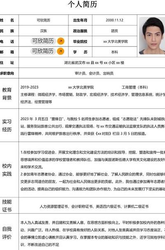The height and width of the screenshot is (250, 165).
Task: Select the 湖北省武汉市 address line
Action: 94,63
